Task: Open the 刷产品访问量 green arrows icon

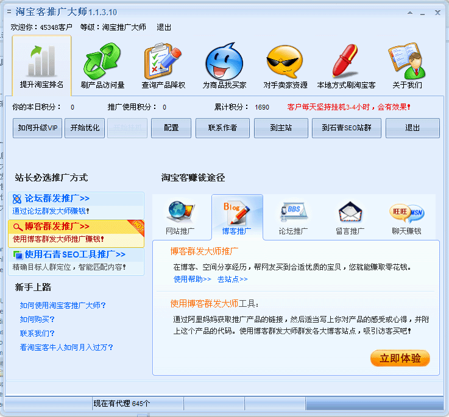Action: [x=102, y=61]
